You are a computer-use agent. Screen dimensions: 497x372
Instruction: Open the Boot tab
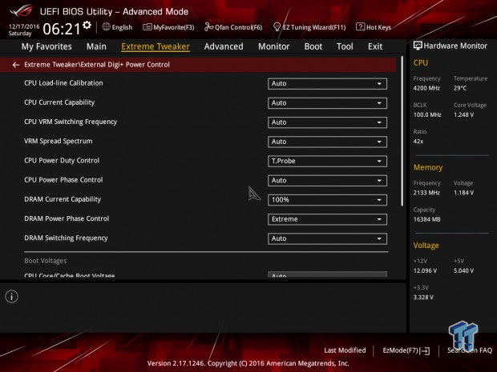[x=313, y=46]
